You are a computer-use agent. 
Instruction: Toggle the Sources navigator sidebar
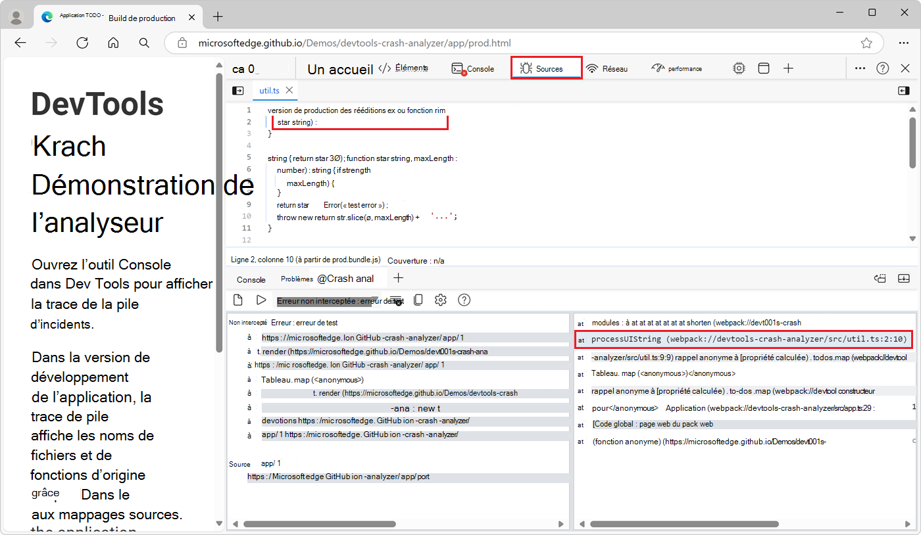tap(237, 90)
